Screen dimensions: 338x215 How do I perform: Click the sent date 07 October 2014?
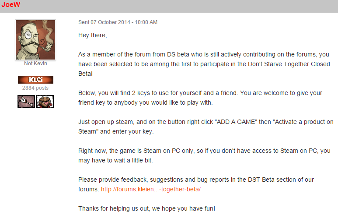coord(118,22)
